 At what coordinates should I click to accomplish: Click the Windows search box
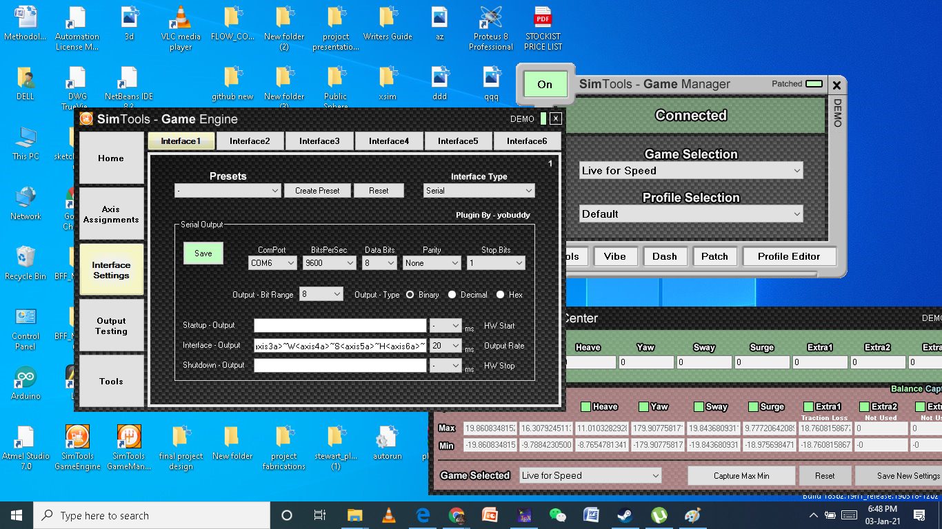[x=152, y=515]
